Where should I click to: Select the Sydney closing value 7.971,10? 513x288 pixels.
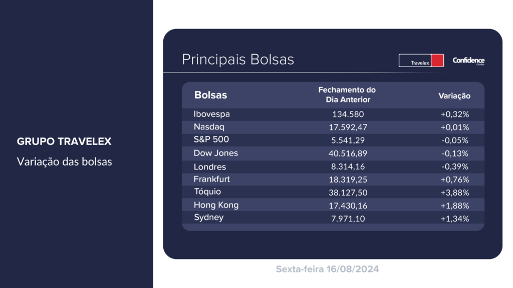pos(348,219)
